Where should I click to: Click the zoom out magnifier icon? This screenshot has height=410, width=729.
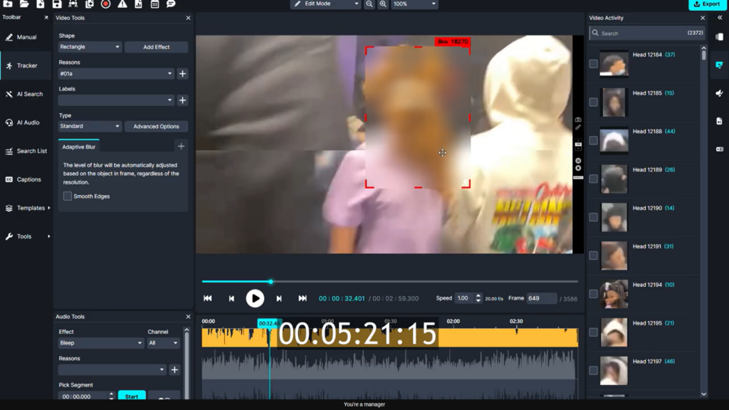coord(369,4)
